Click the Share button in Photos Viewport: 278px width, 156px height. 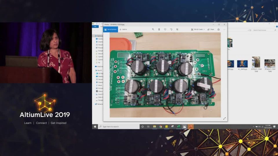pyautogui.click(x=211, y=29)
